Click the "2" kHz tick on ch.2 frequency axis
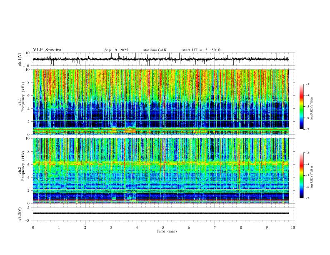This screenshot has width=330, height=255. (29, 190)
